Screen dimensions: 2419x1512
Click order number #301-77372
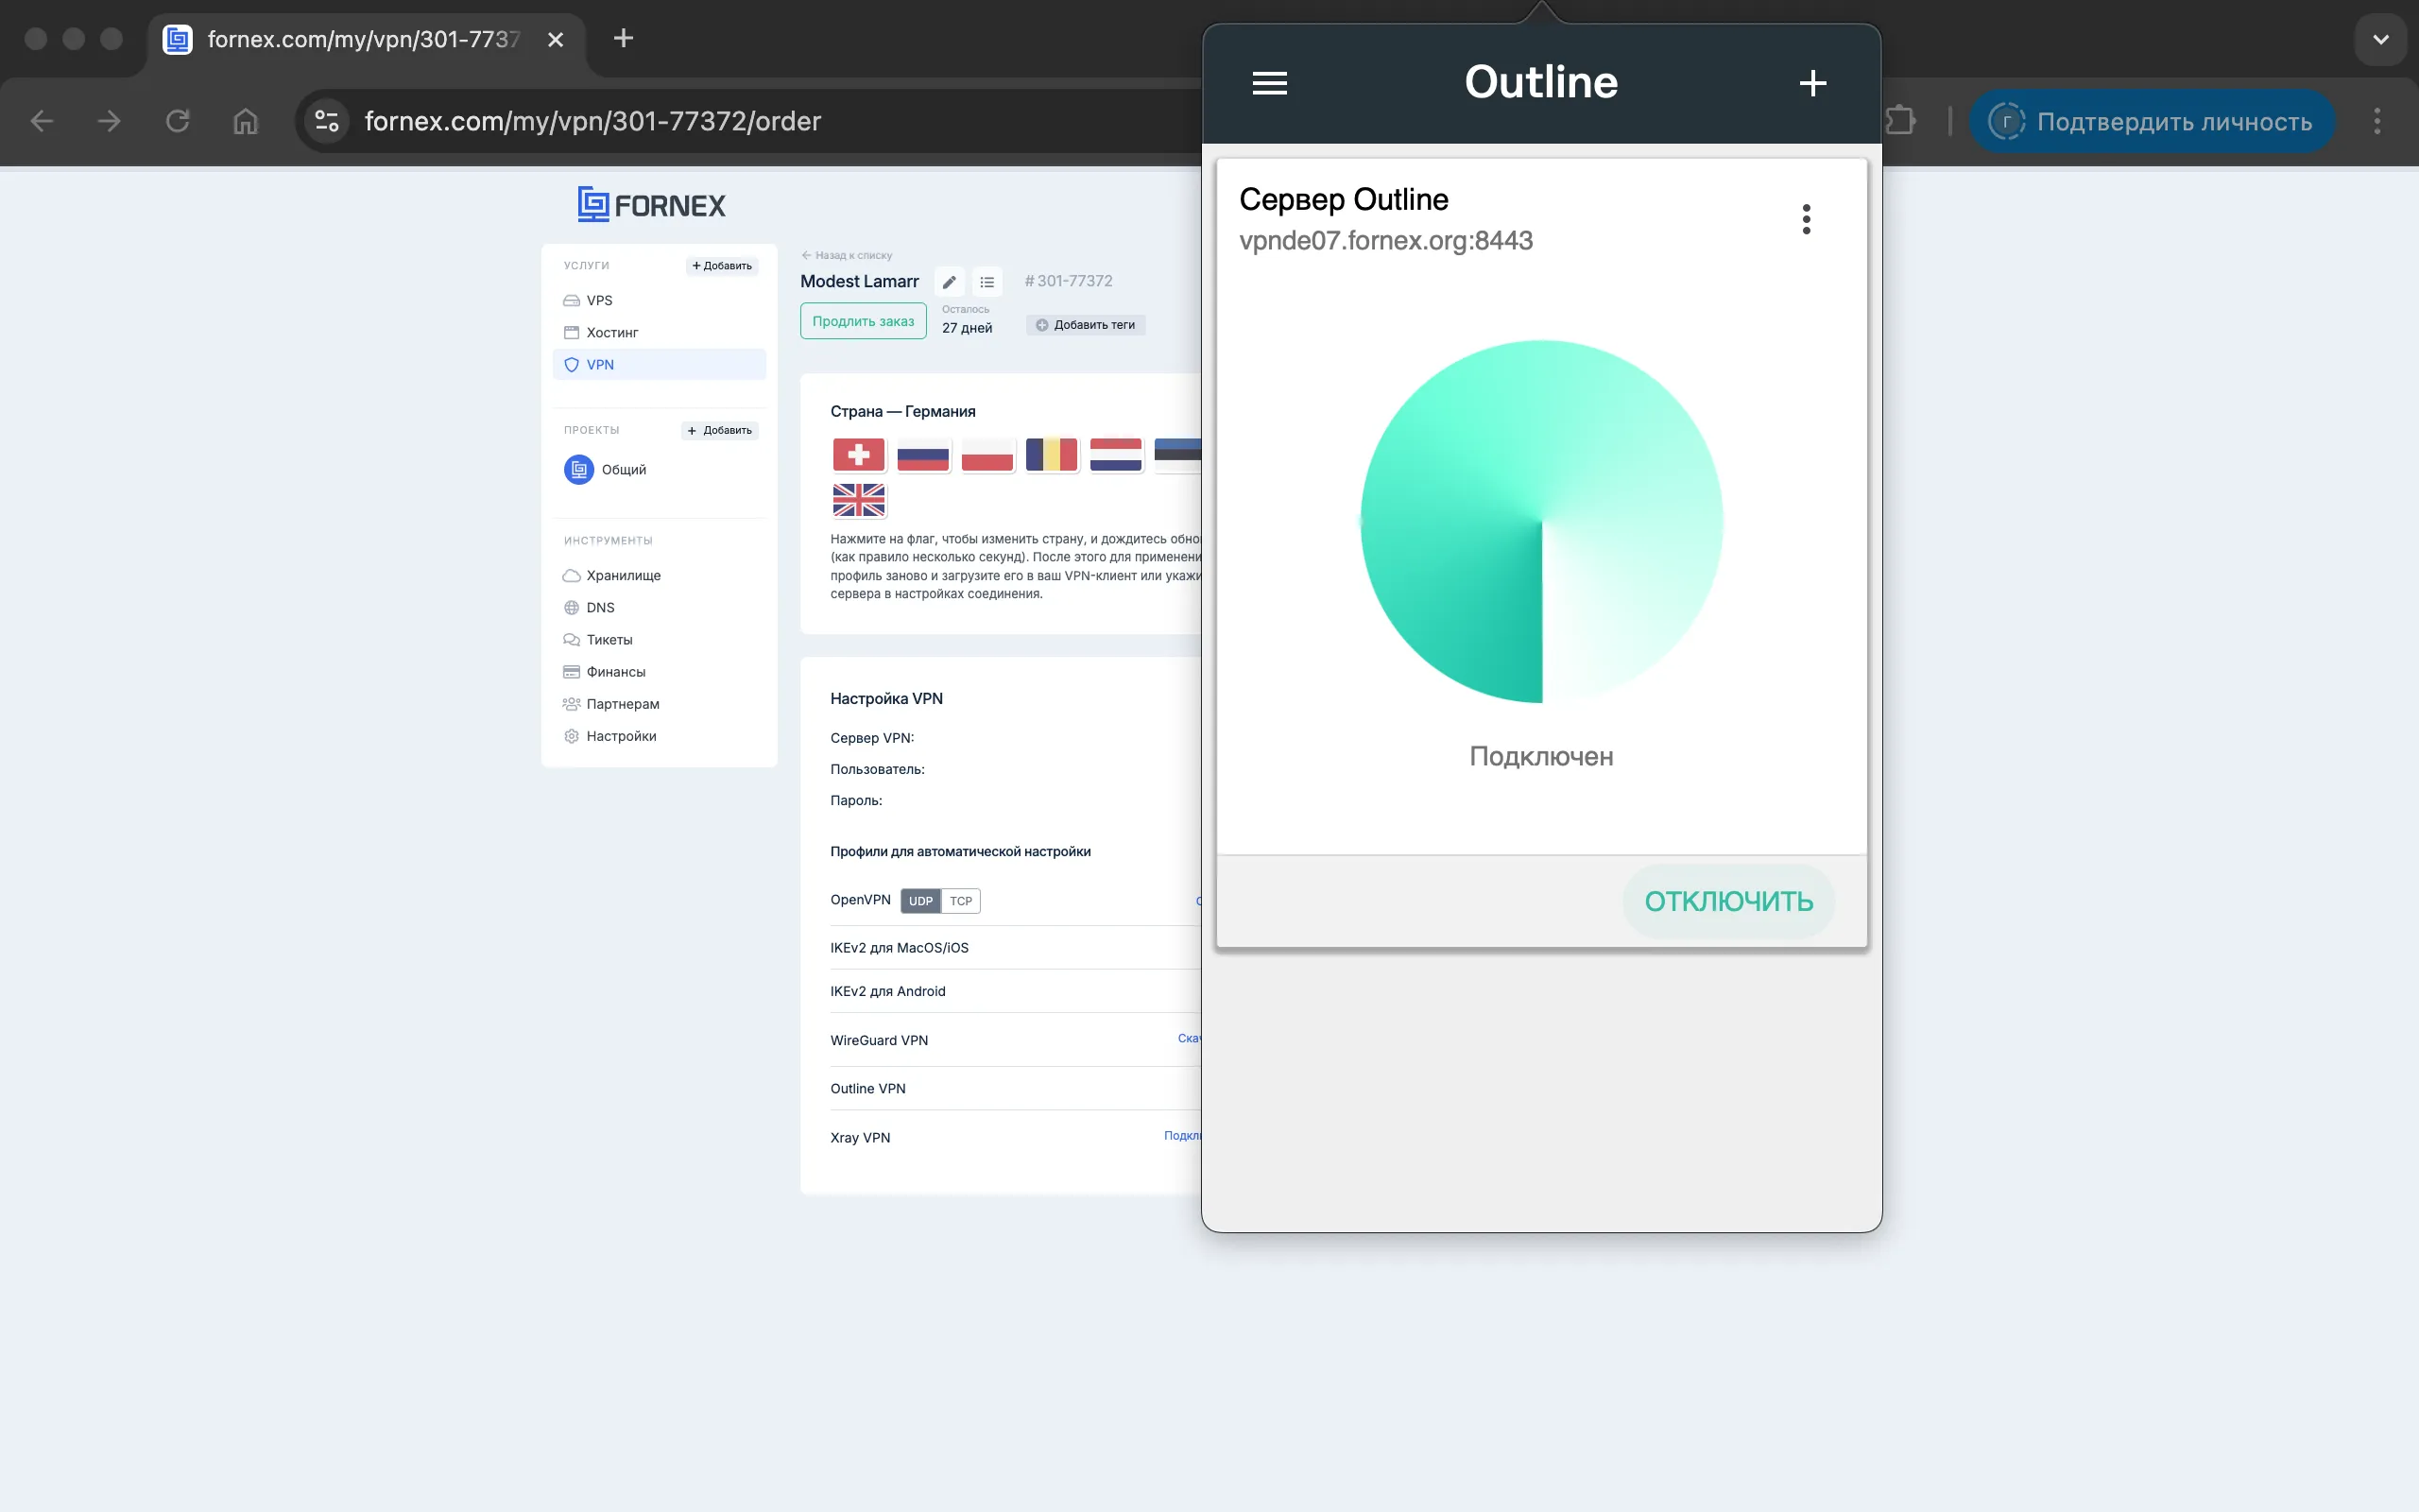(1069, 281)
